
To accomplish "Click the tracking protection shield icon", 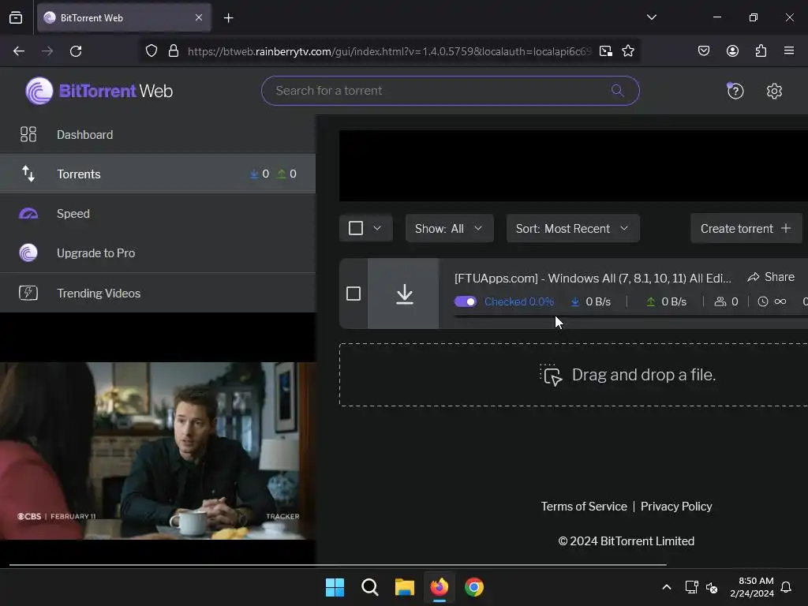I will click(x=151, y=51).
